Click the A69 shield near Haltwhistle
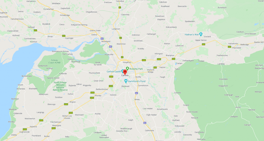The width and height of the screenshot is (264, 141). pyautogui.click(x=229, y=47)
